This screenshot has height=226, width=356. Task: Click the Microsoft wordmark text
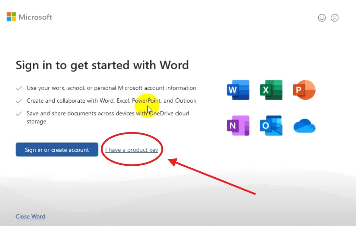click(35, 17)
